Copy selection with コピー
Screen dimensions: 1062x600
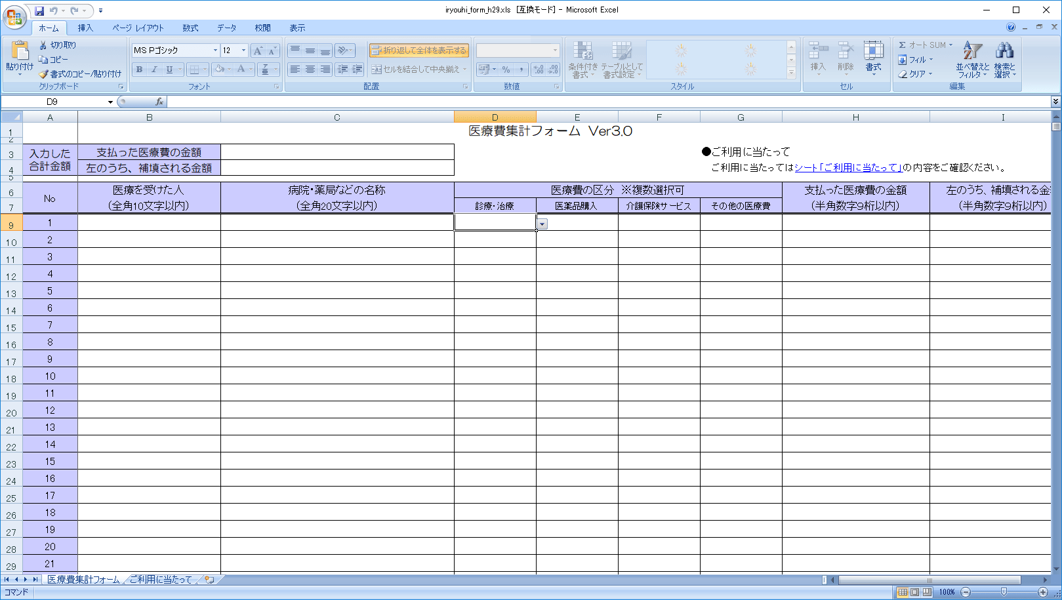[x=54, y=60]
